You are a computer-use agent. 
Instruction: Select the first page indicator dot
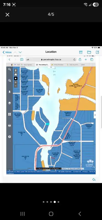pyautogui.click(x=44, y=202)
